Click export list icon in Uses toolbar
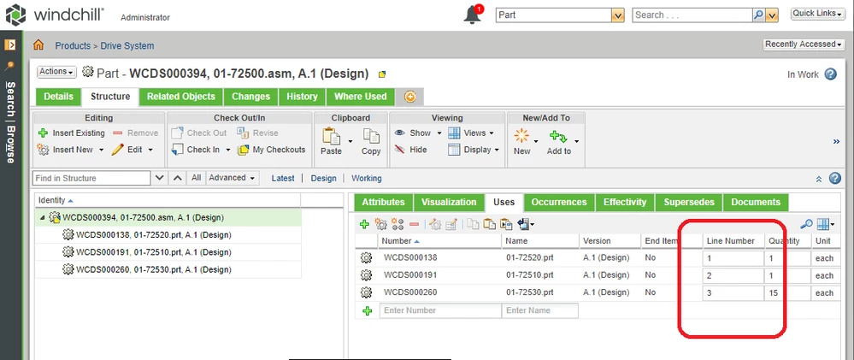 coord(523,224)
